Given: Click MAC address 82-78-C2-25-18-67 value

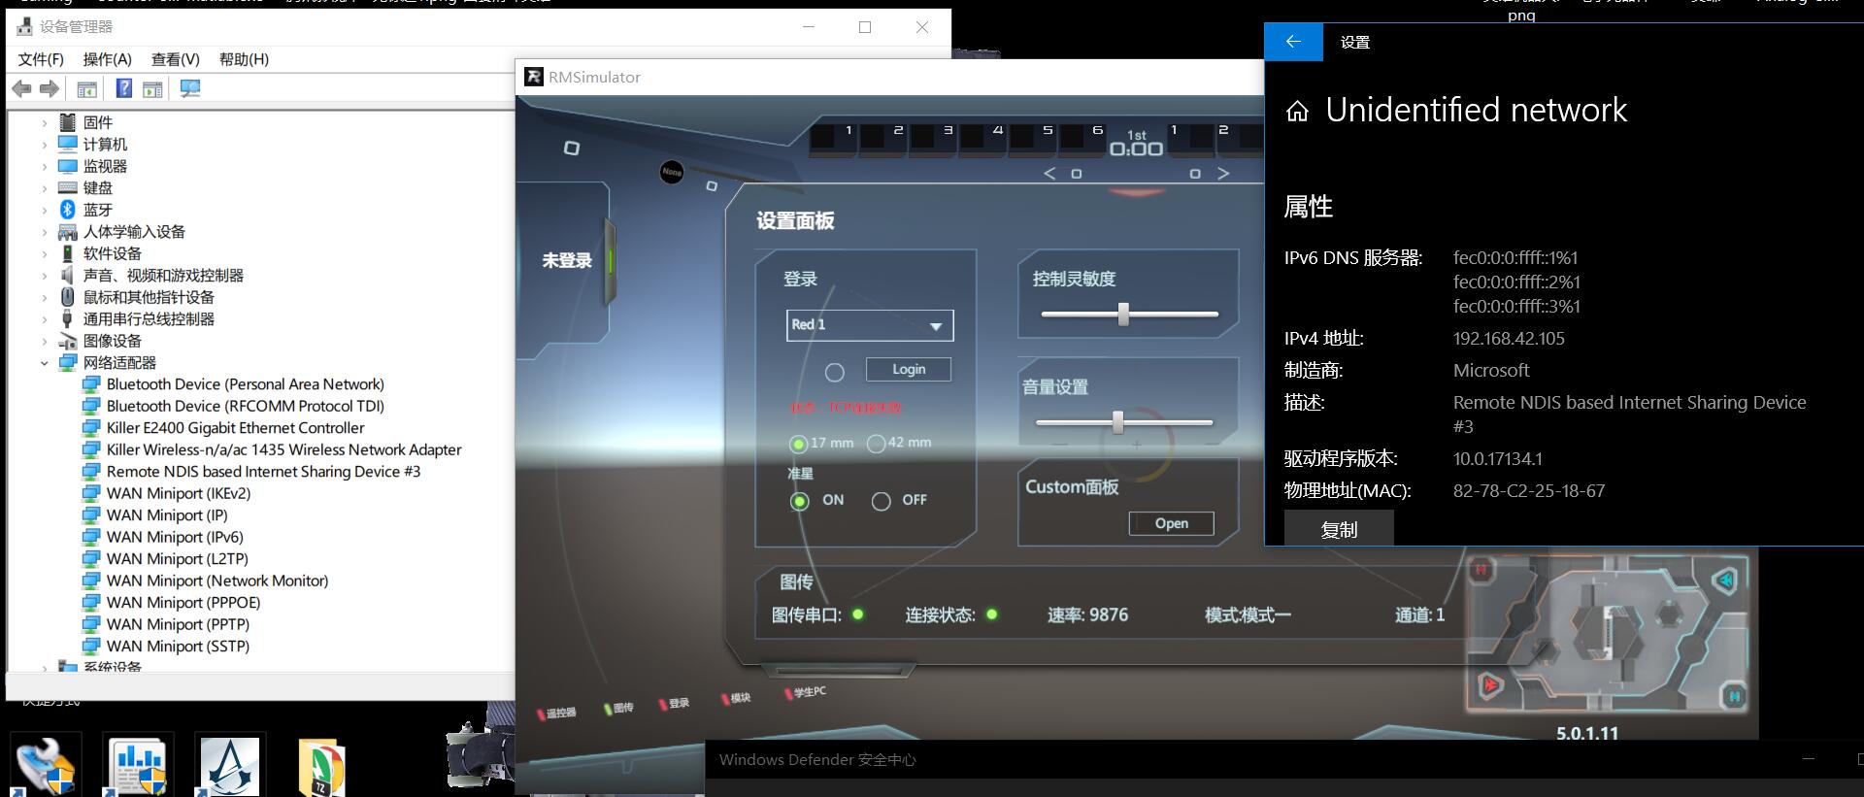Looking at the screenshot, I should (1529, 491).
